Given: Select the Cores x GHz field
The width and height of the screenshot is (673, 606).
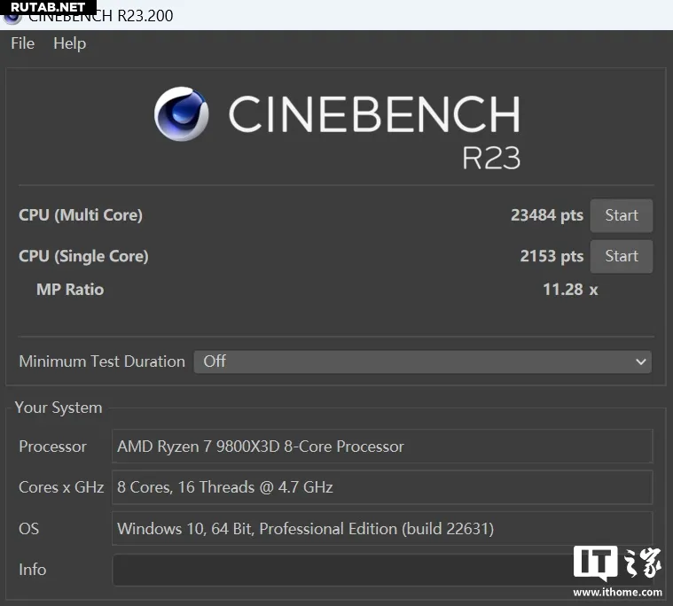Looking at the screenshot, I should (381, 487).
